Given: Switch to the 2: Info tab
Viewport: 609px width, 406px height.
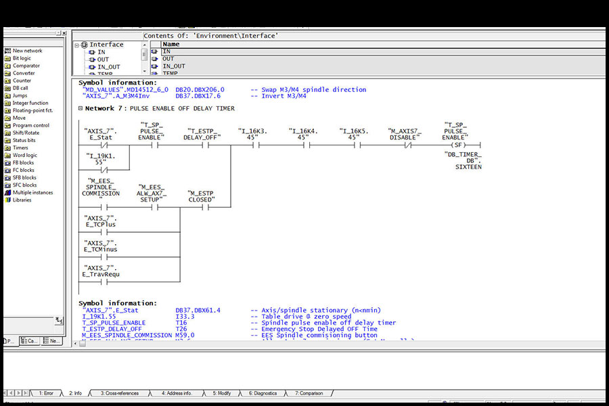Looking at the screenshot, I should click(75, 393).
